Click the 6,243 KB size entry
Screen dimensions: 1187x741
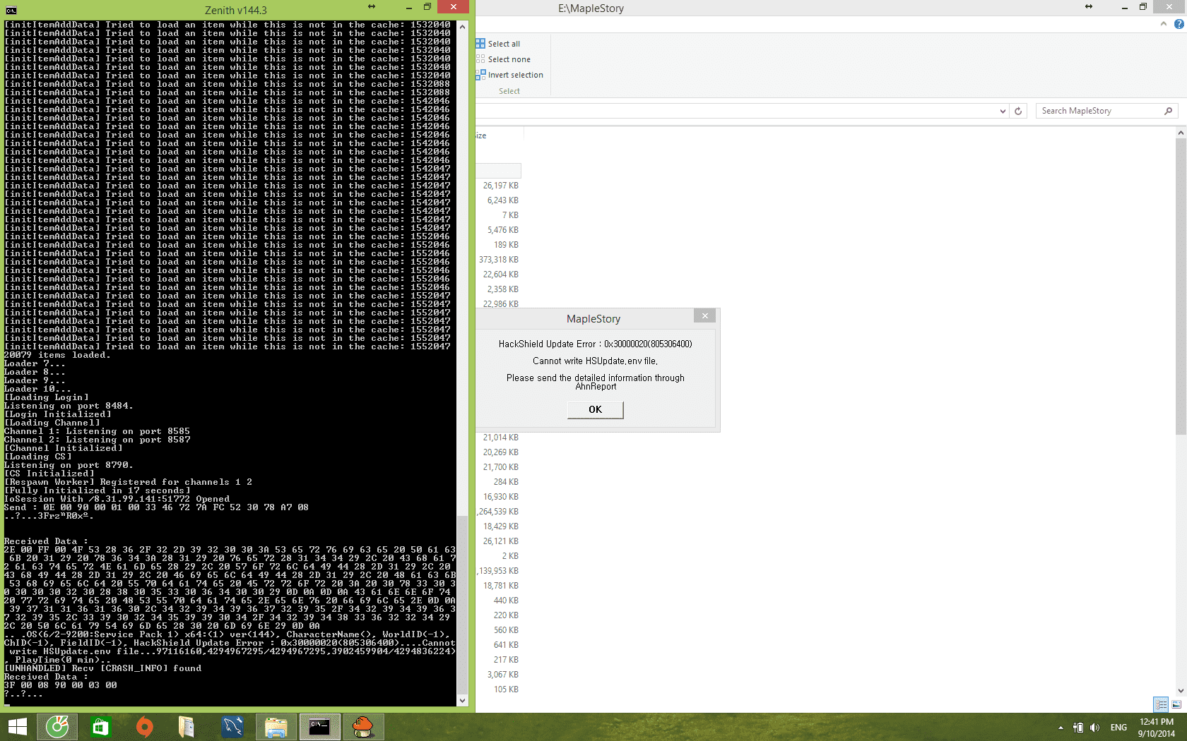[x=503, y=200]
